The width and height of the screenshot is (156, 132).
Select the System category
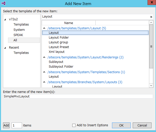19,30
